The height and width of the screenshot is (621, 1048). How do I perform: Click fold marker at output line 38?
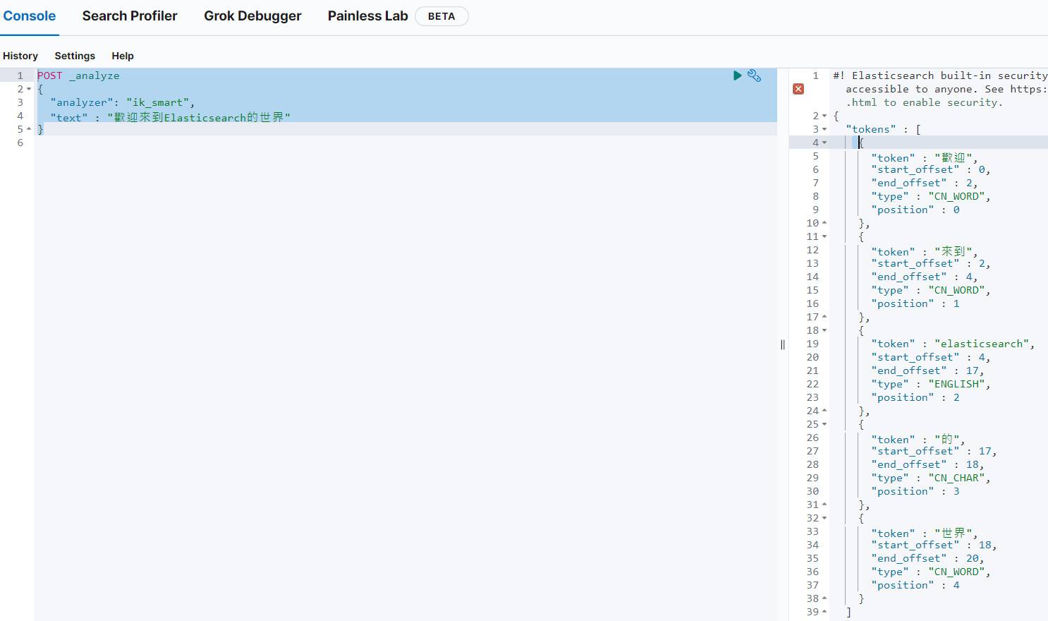point(824,599)
